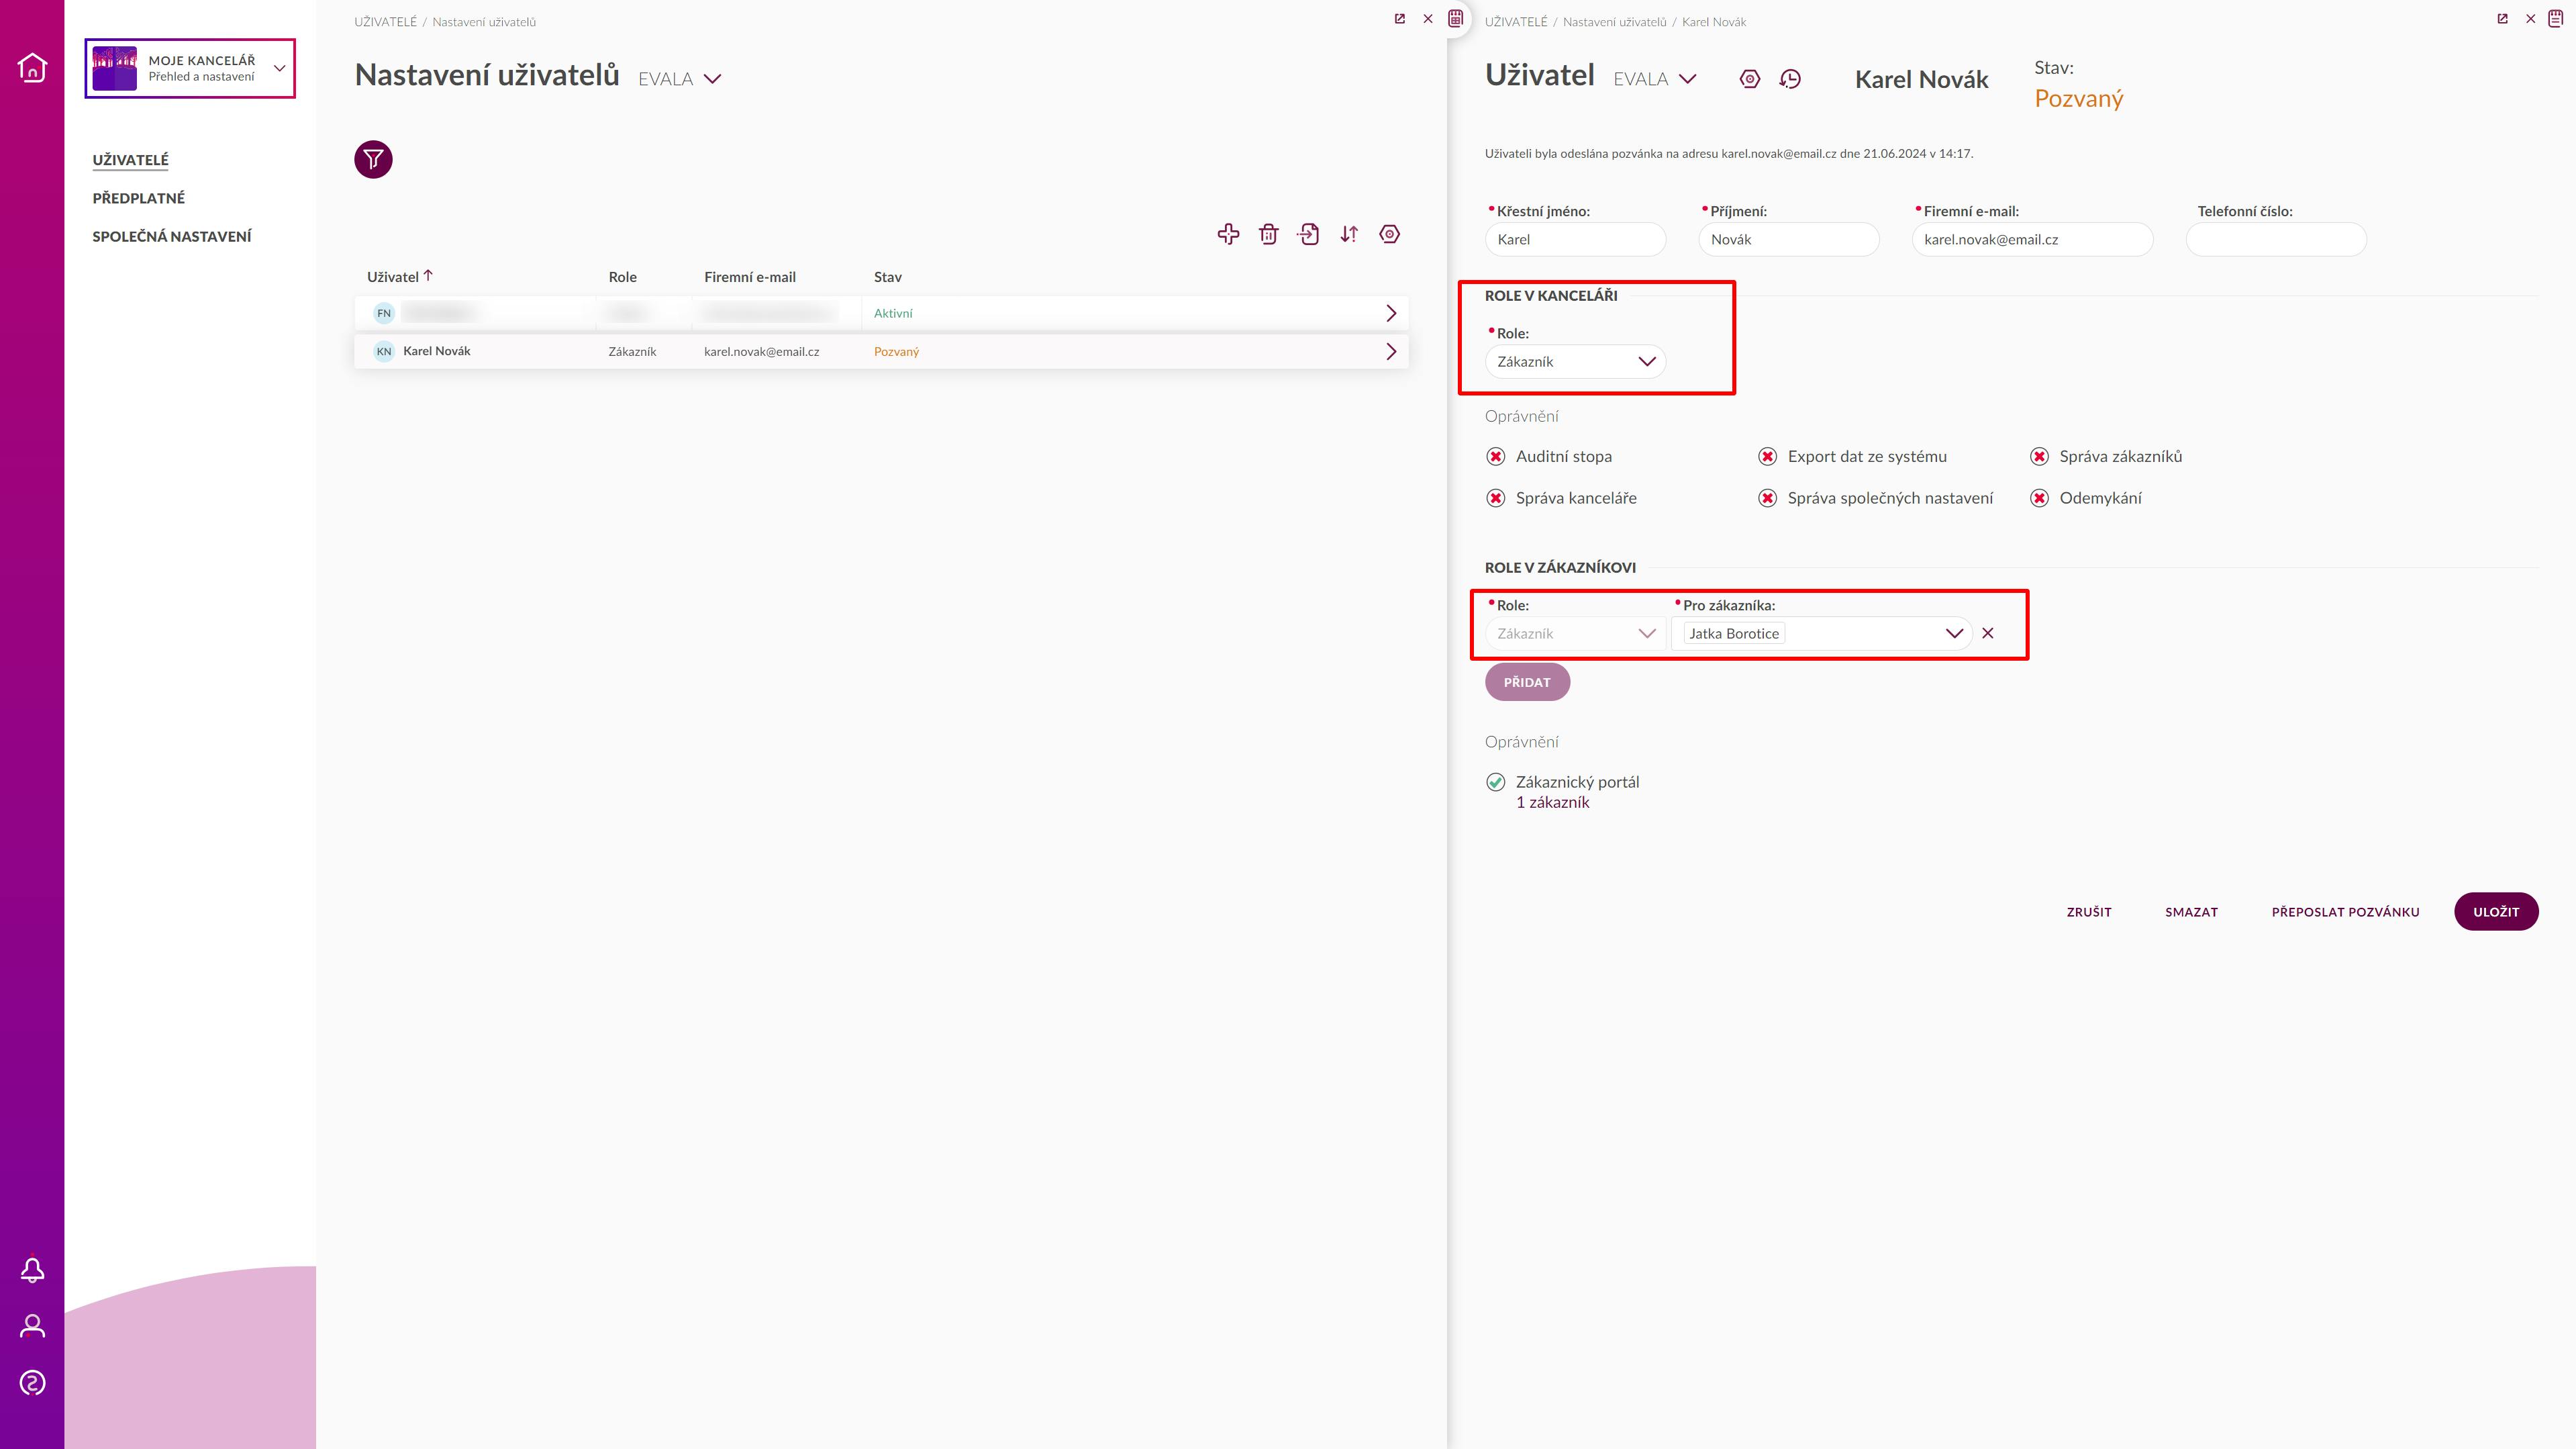Click Role column header
The image size is (2576, 1449).
pyautogui.click(x=622, y=277)
